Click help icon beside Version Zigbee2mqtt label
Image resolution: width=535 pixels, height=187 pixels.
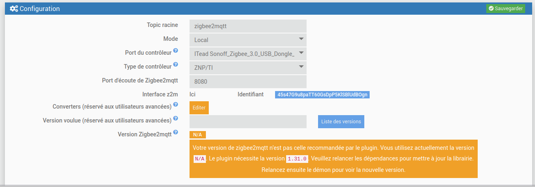[x=175, y=132]
